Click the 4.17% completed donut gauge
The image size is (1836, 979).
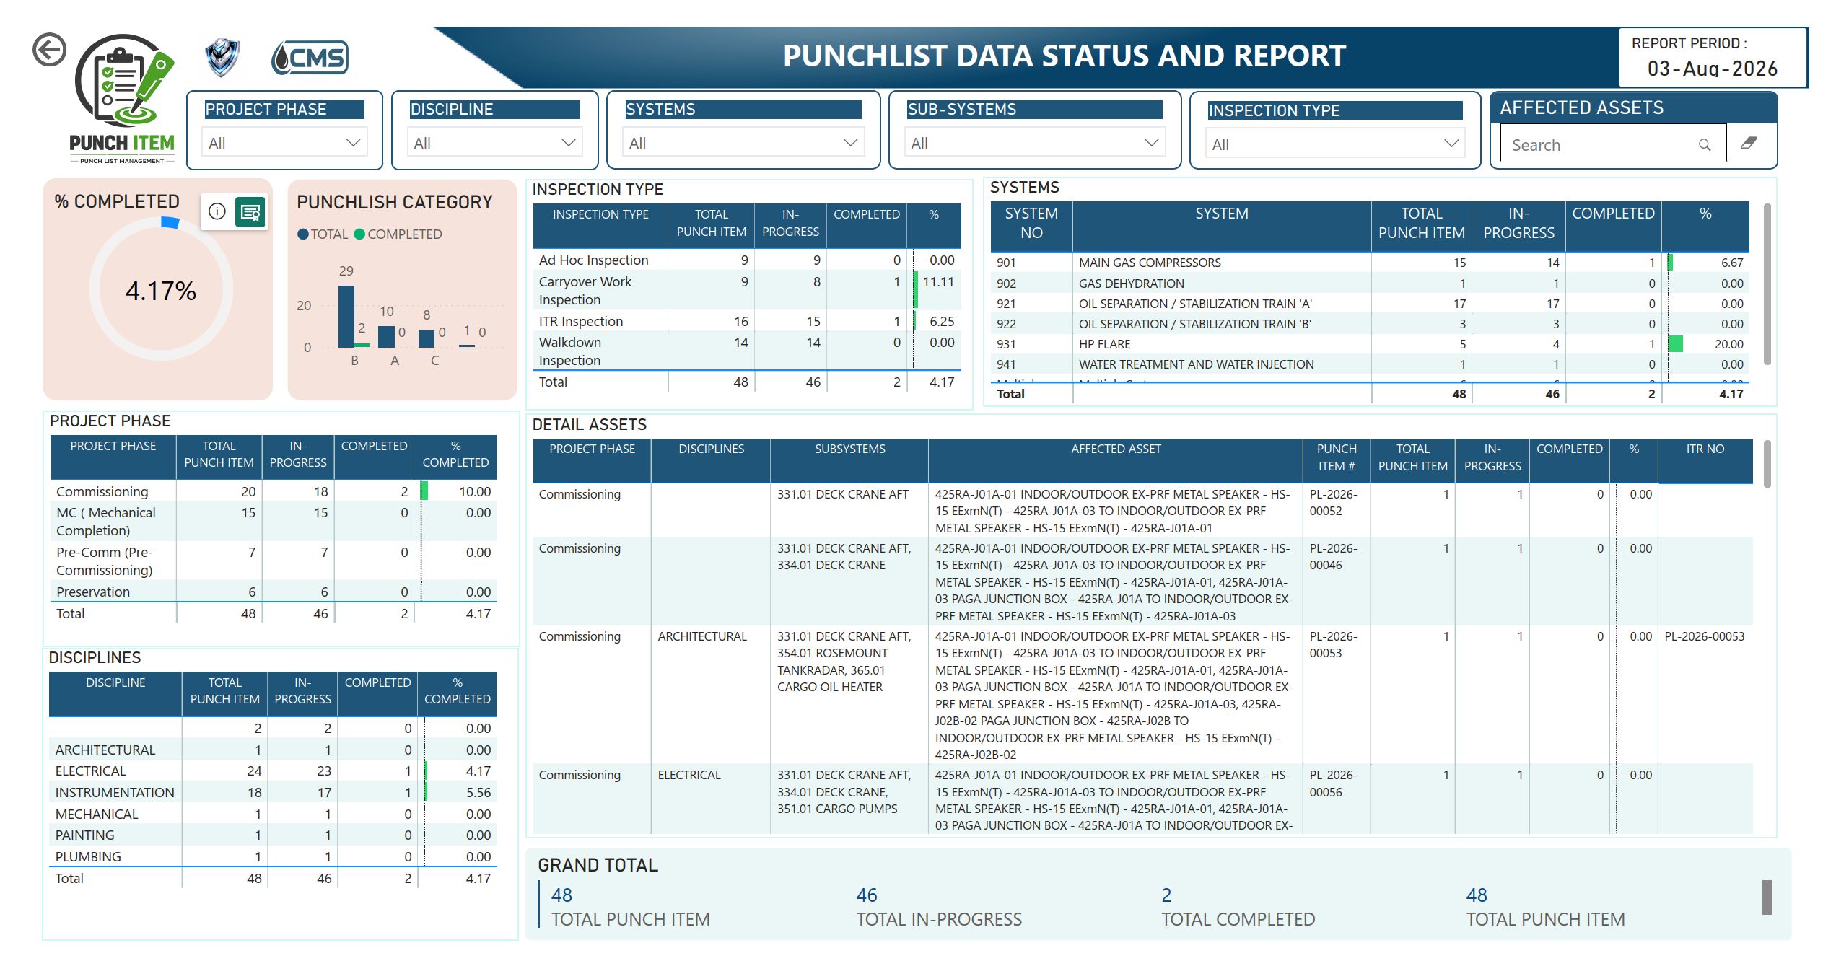click(x=161, y=289)
